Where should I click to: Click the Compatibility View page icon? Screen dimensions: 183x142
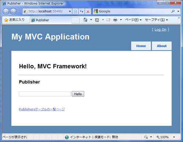click(x=75, y=11)
